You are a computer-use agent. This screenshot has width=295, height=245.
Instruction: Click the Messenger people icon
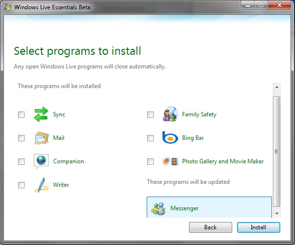point(159,208)
